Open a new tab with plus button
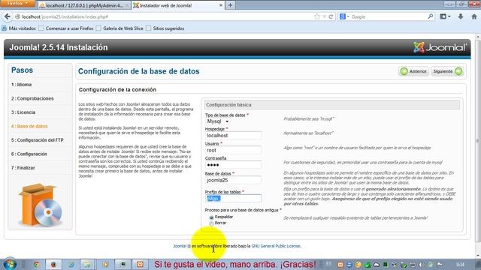Screen dimensions: 481x270 pyautogui.click(x=230, y=5)
